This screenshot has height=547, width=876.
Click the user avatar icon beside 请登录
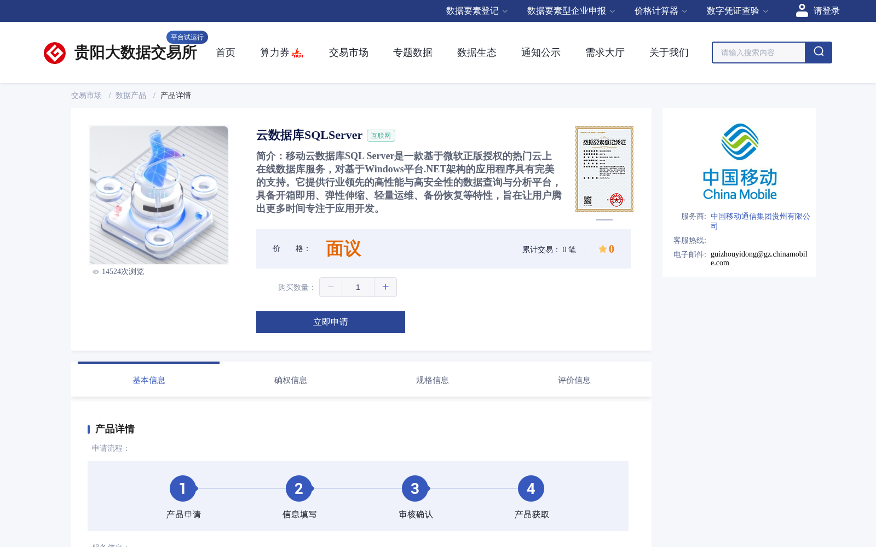(x=802, y=10)
